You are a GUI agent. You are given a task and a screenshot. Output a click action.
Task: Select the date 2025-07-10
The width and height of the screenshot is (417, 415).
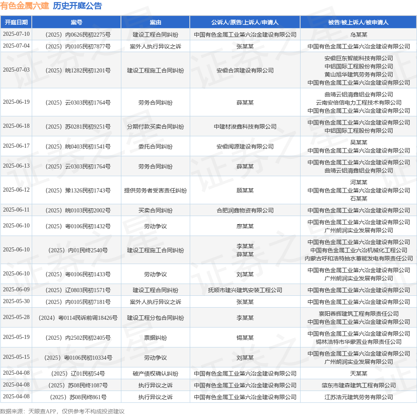(x=16, y=34)
